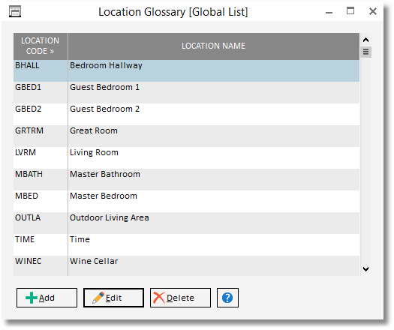Select the Master Bathroom row
Viewport: 394px width, 330px height.
[186, 179]
